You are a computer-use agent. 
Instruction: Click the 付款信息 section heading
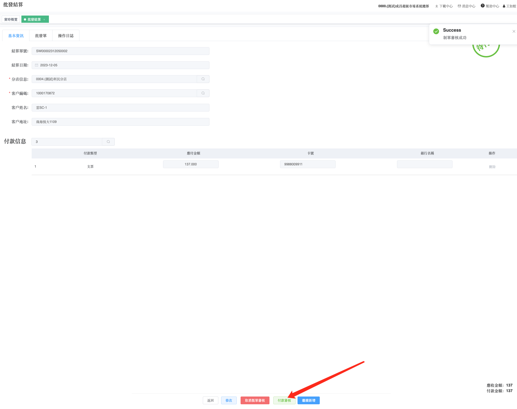(x=15, y=141)
